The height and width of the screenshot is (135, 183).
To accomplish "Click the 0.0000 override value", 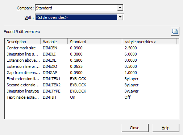I will coord(130,60).
